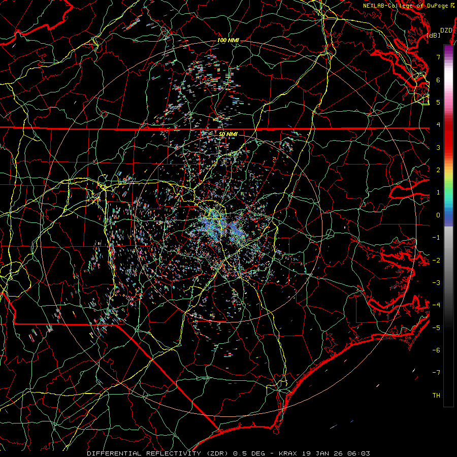Click the -2 dB scale label
The width and height of the screenshot is (457, 457).
tap(436, 260)
